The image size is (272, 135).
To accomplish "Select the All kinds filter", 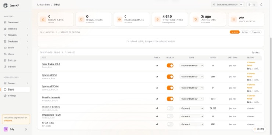I will tap(235, 32).
